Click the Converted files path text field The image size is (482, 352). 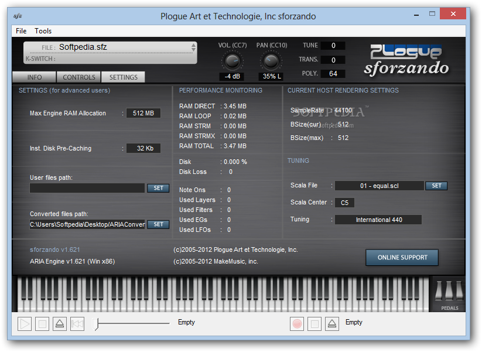click(87, 224)
